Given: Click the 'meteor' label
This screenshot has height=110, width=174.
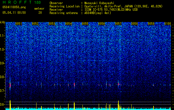Looking at the screenshot, I should click(x=39, y=9).
